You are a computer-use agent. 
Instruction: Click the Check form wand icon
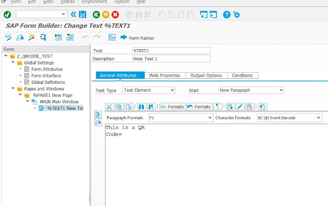click(31, 37)
